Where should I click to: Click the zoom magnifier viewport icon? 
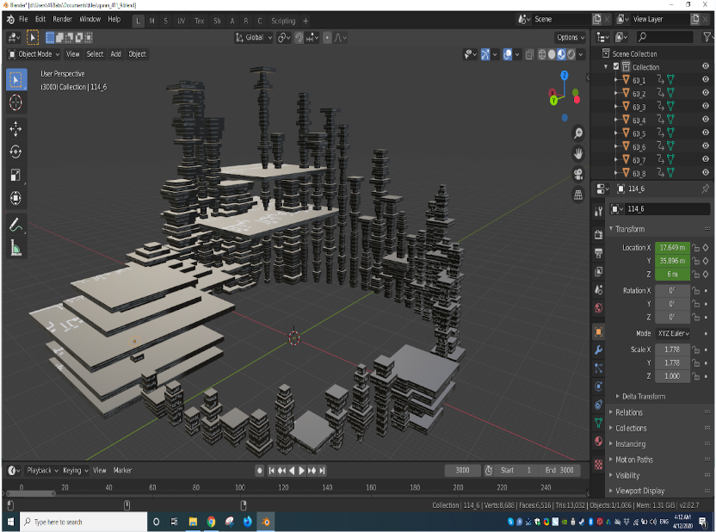click(578, 133)
